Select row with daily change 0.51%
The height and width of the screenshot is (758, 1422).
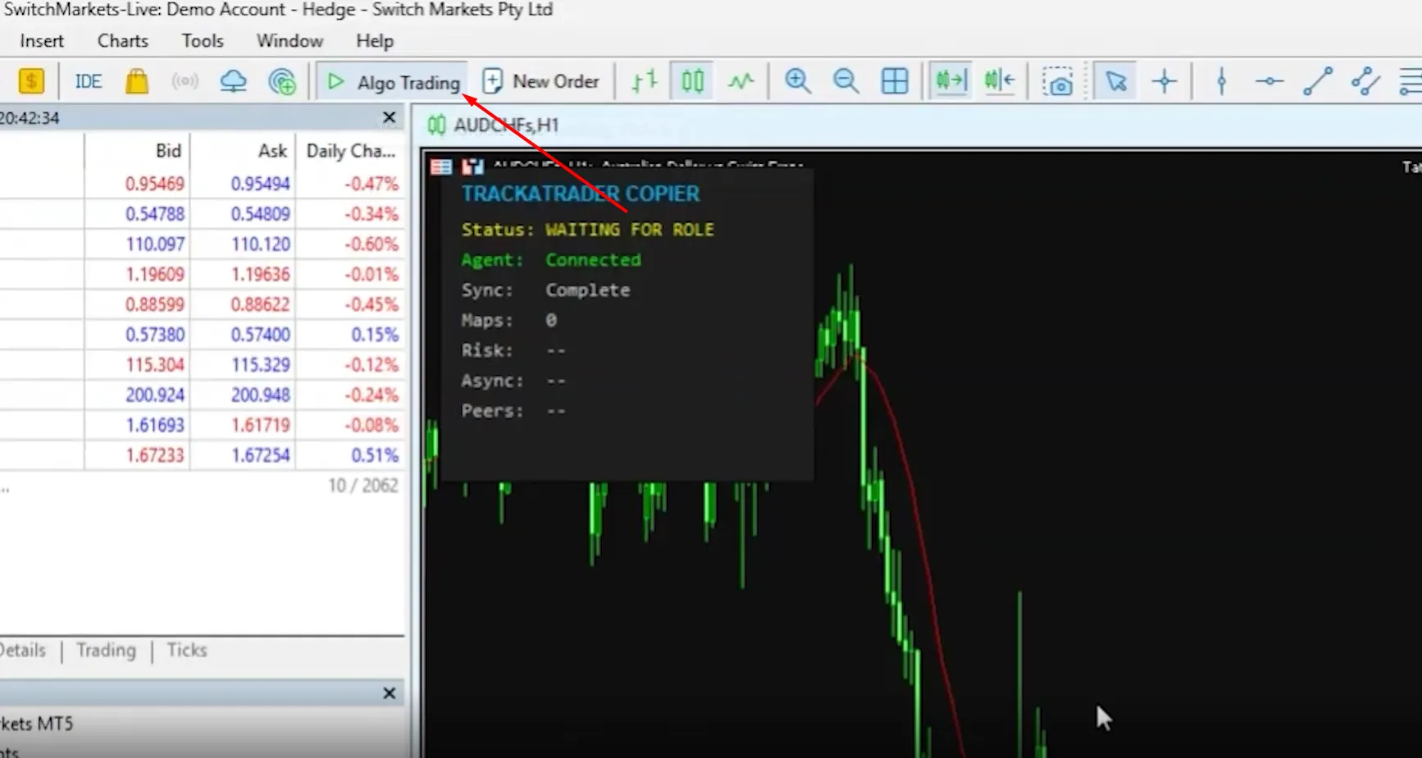point(203,455)
